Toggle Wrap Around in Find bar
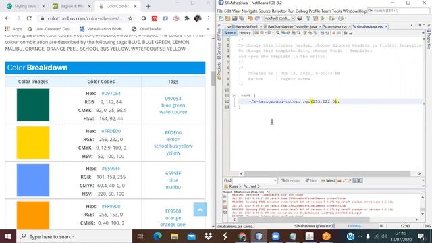Viewport: 432px width, 243px height. pyautogui.click(x=360, y=180)
